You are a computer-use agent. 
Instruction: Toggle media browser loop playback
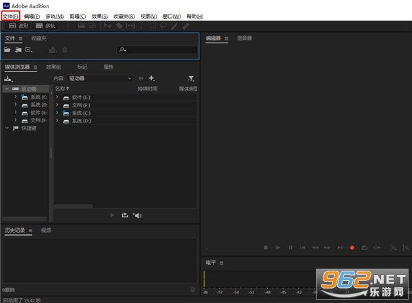click(x=125, y=215)
